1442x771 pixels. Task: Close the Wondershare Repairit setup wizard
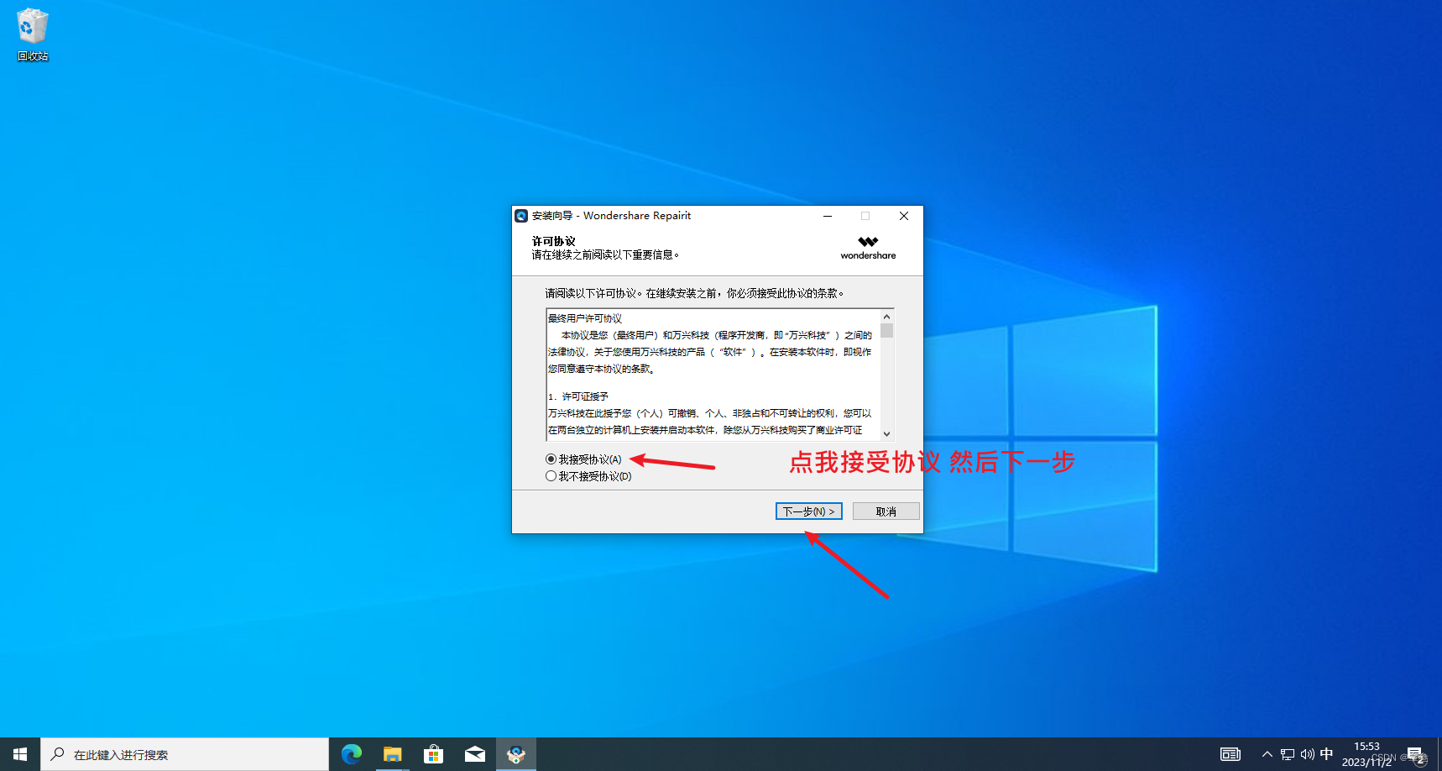pyautogui.click(x=904, y=216)
